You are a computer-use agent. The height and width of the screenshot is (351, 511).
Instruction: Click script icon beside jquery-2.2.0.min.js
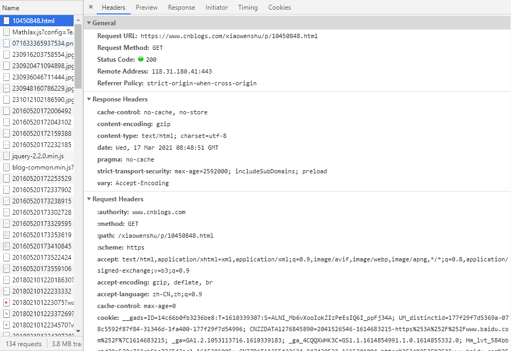tap(6, 156)
